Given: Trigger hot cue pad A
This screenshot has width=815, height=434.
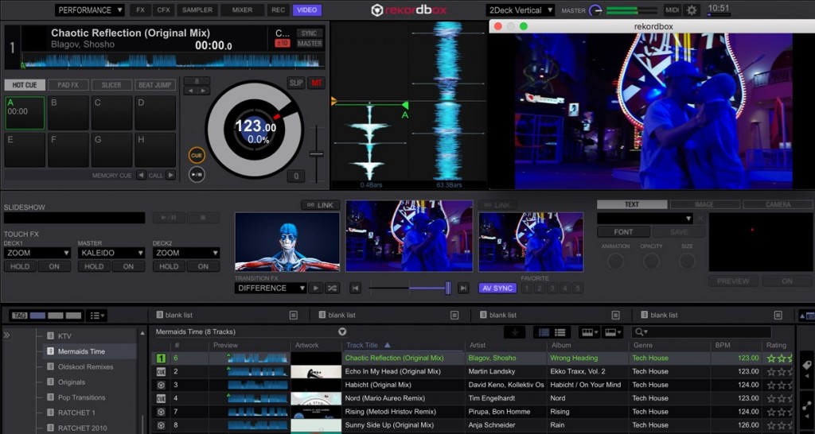Looking at the screenshot, I should click(25, 113).
